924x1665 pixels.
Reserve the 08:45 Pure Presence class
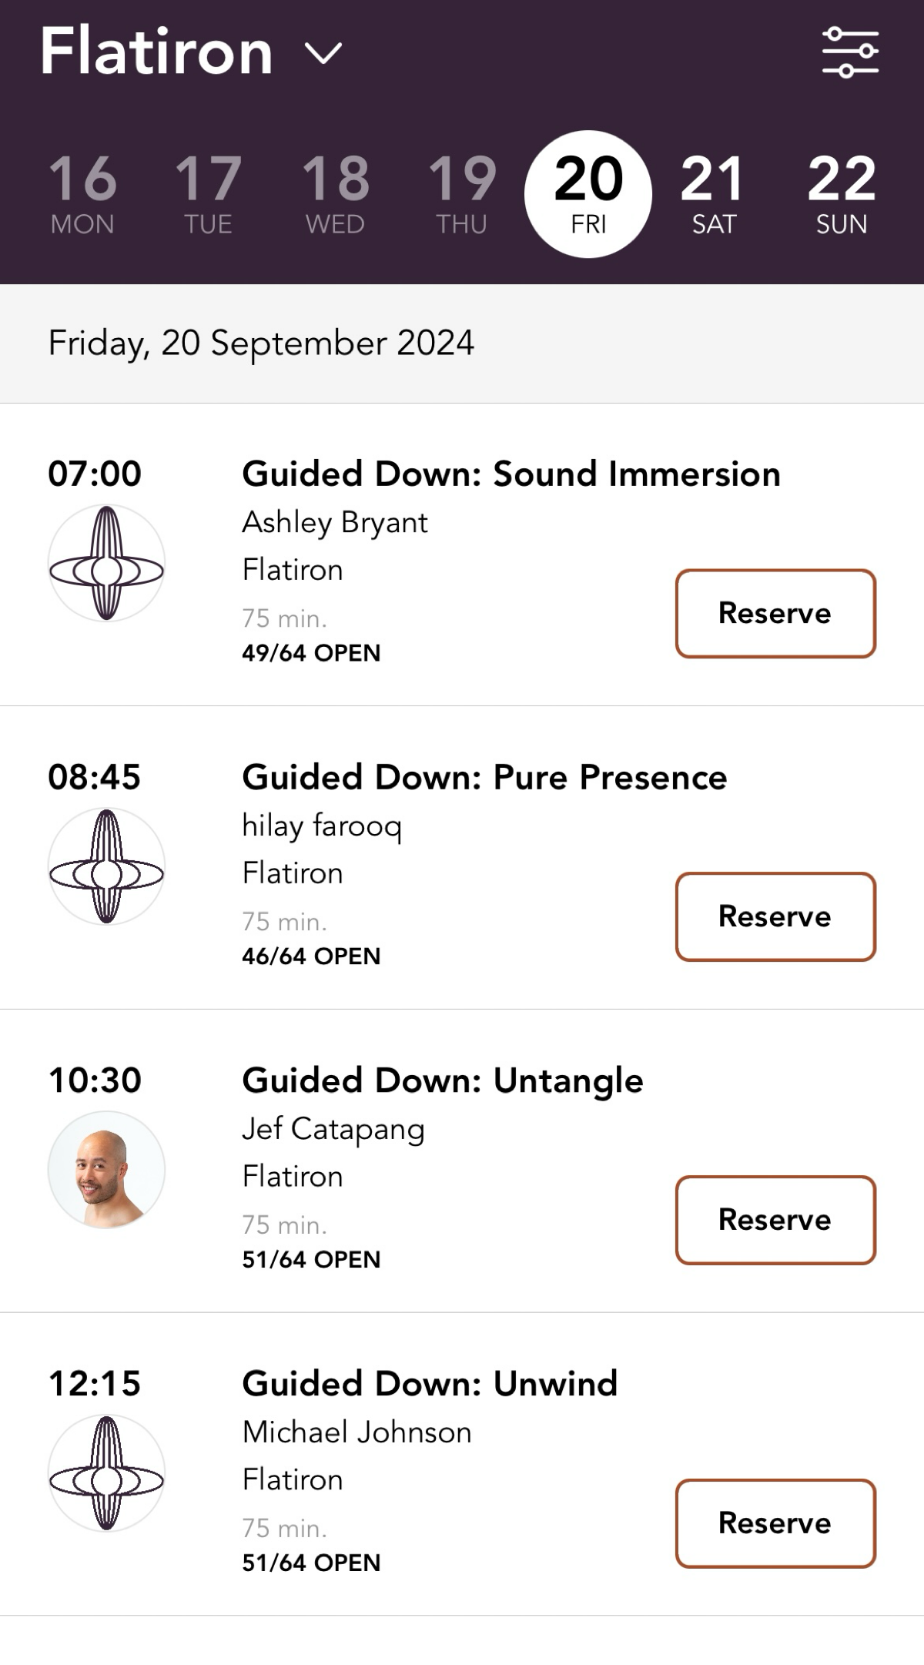(775, 916)
